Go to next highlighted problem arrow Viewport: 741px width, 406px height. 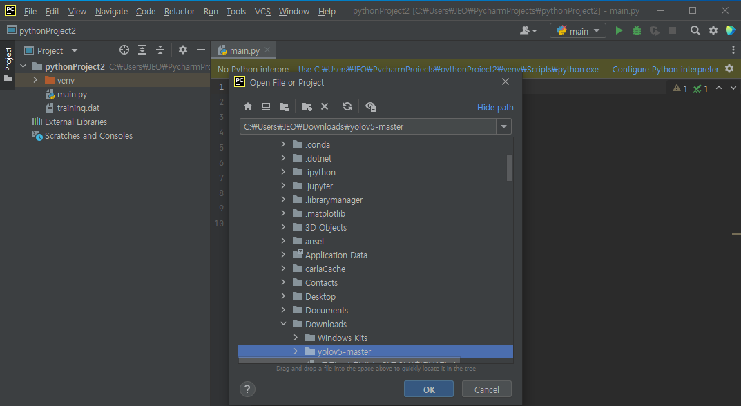pyautogui.click(x=733, y=88)
